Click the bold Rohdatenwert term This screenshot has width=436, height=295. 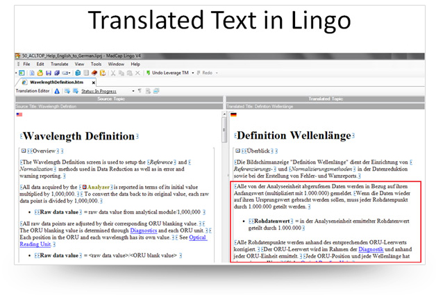[271, 221]
